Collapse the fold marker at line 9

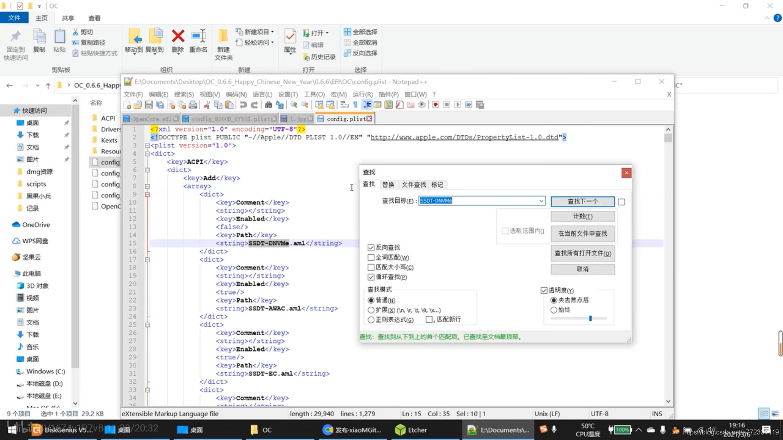(x=148, y=194)
